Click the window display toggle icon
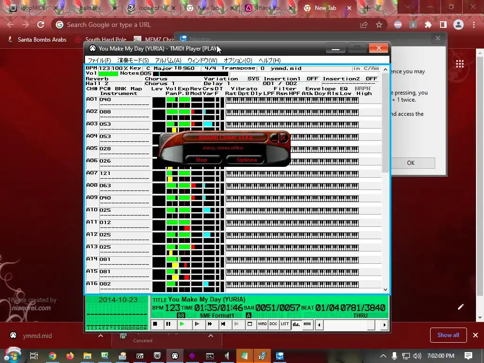This screenshot has width=484, height=363. click(x=250, y=324)
